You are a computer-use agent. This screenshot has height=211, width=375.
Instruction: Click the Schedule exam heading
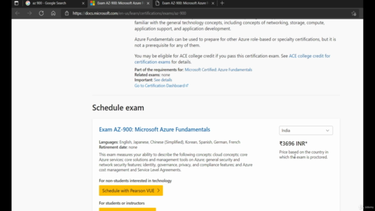(x=118, y=108)
